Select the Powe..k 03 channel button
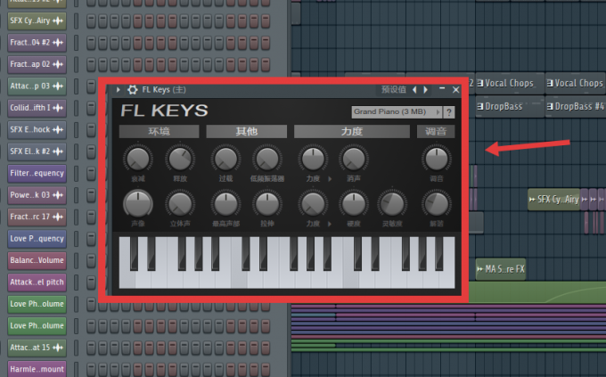 coord(37,195)
